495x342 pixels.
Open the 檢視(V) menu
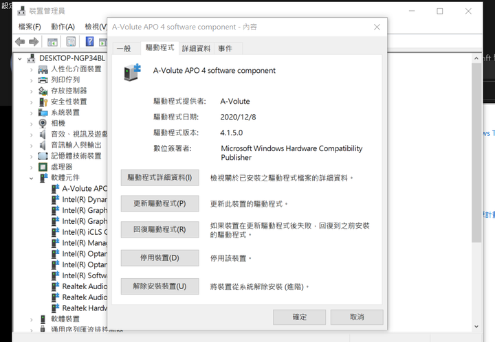[96, 27]
